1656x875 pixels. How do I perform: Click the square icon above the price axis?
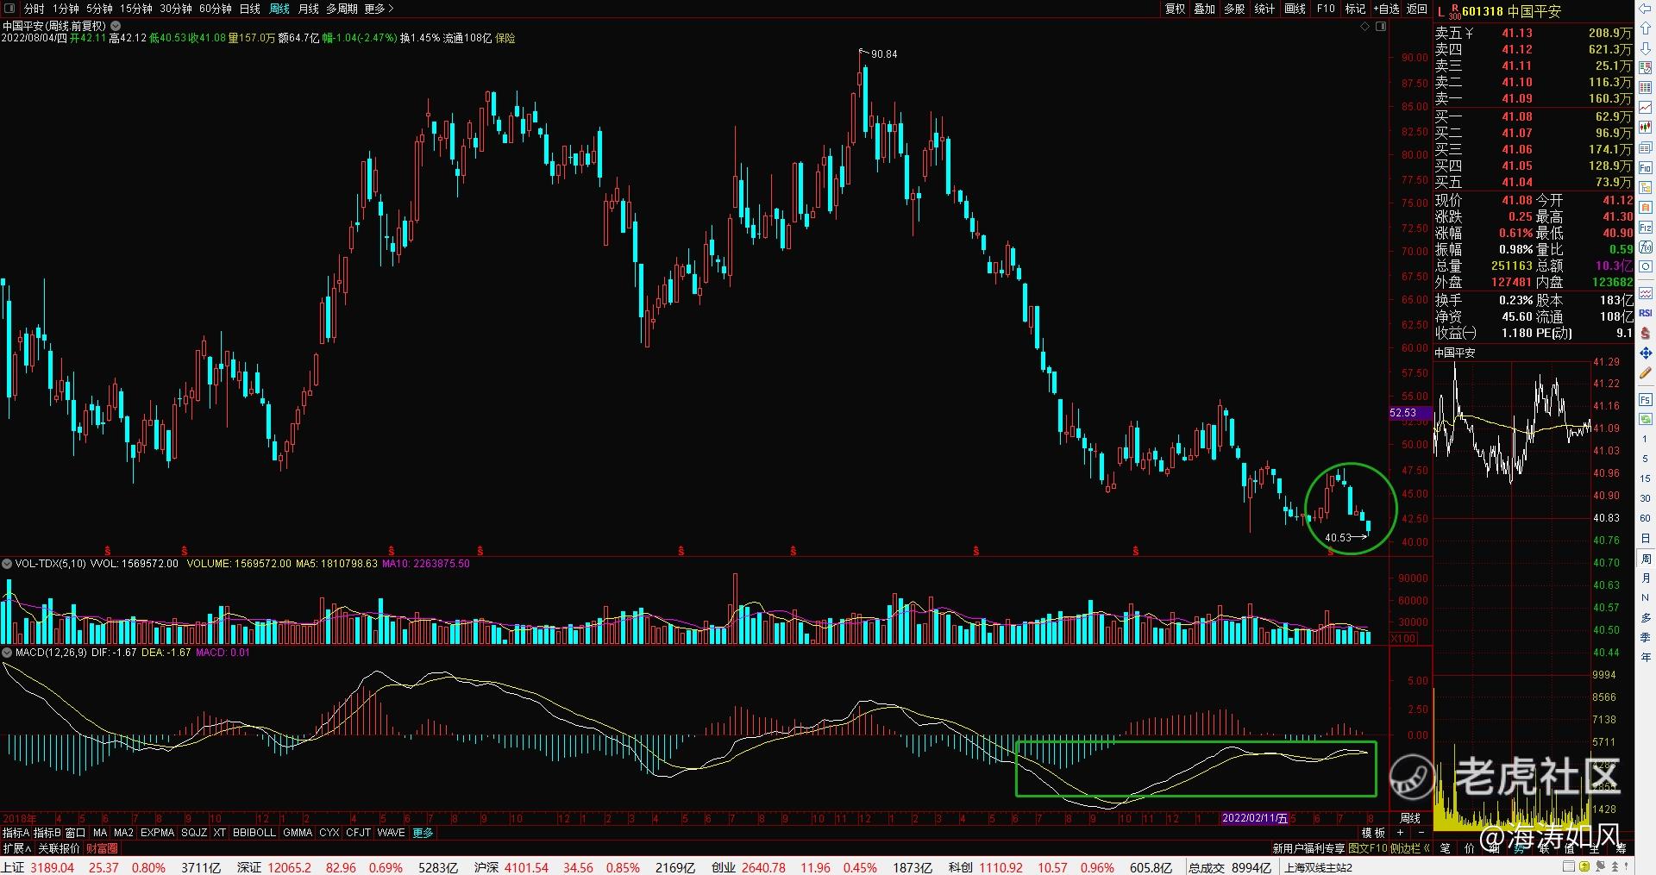(1380, 27)
